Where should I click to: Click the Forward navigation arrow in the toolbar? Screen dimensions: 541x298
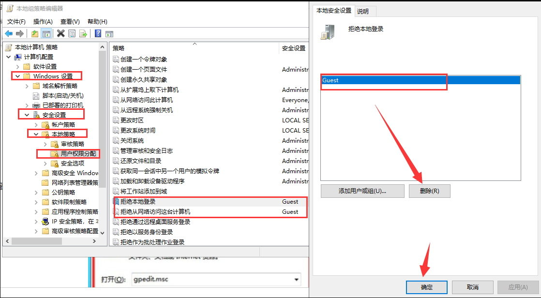pyautogui.click(x=19, y=33)
